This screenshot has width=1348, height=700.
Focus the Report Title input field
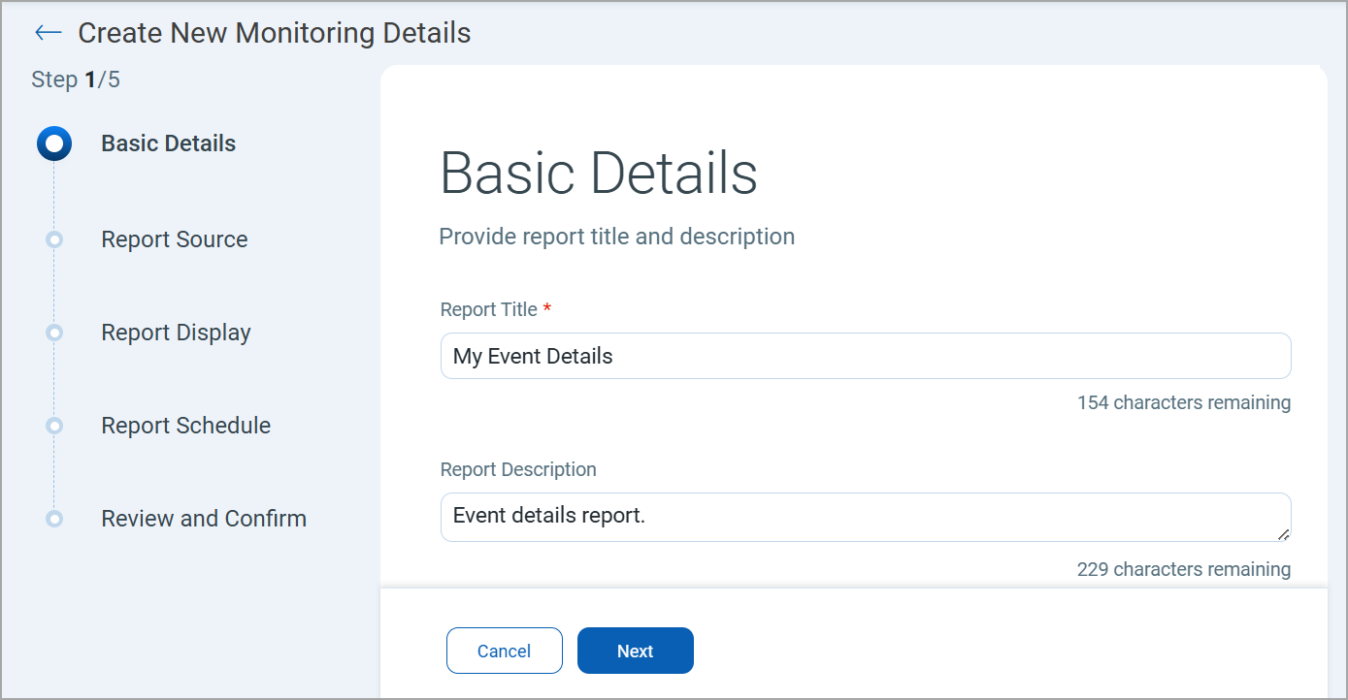click(865, 356)
